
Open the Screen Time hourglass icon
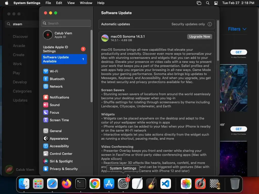[46, 120]
